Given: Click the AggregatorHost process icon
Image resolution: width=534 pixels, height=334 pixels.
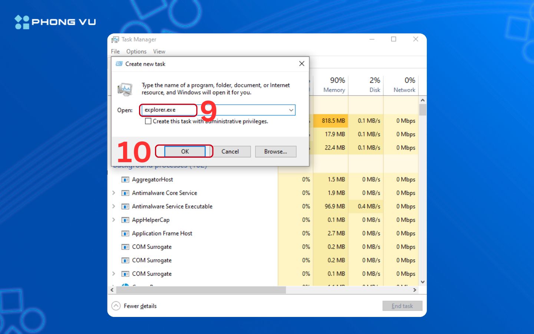Looking at the screenshot, I should [x=125, y=180].
